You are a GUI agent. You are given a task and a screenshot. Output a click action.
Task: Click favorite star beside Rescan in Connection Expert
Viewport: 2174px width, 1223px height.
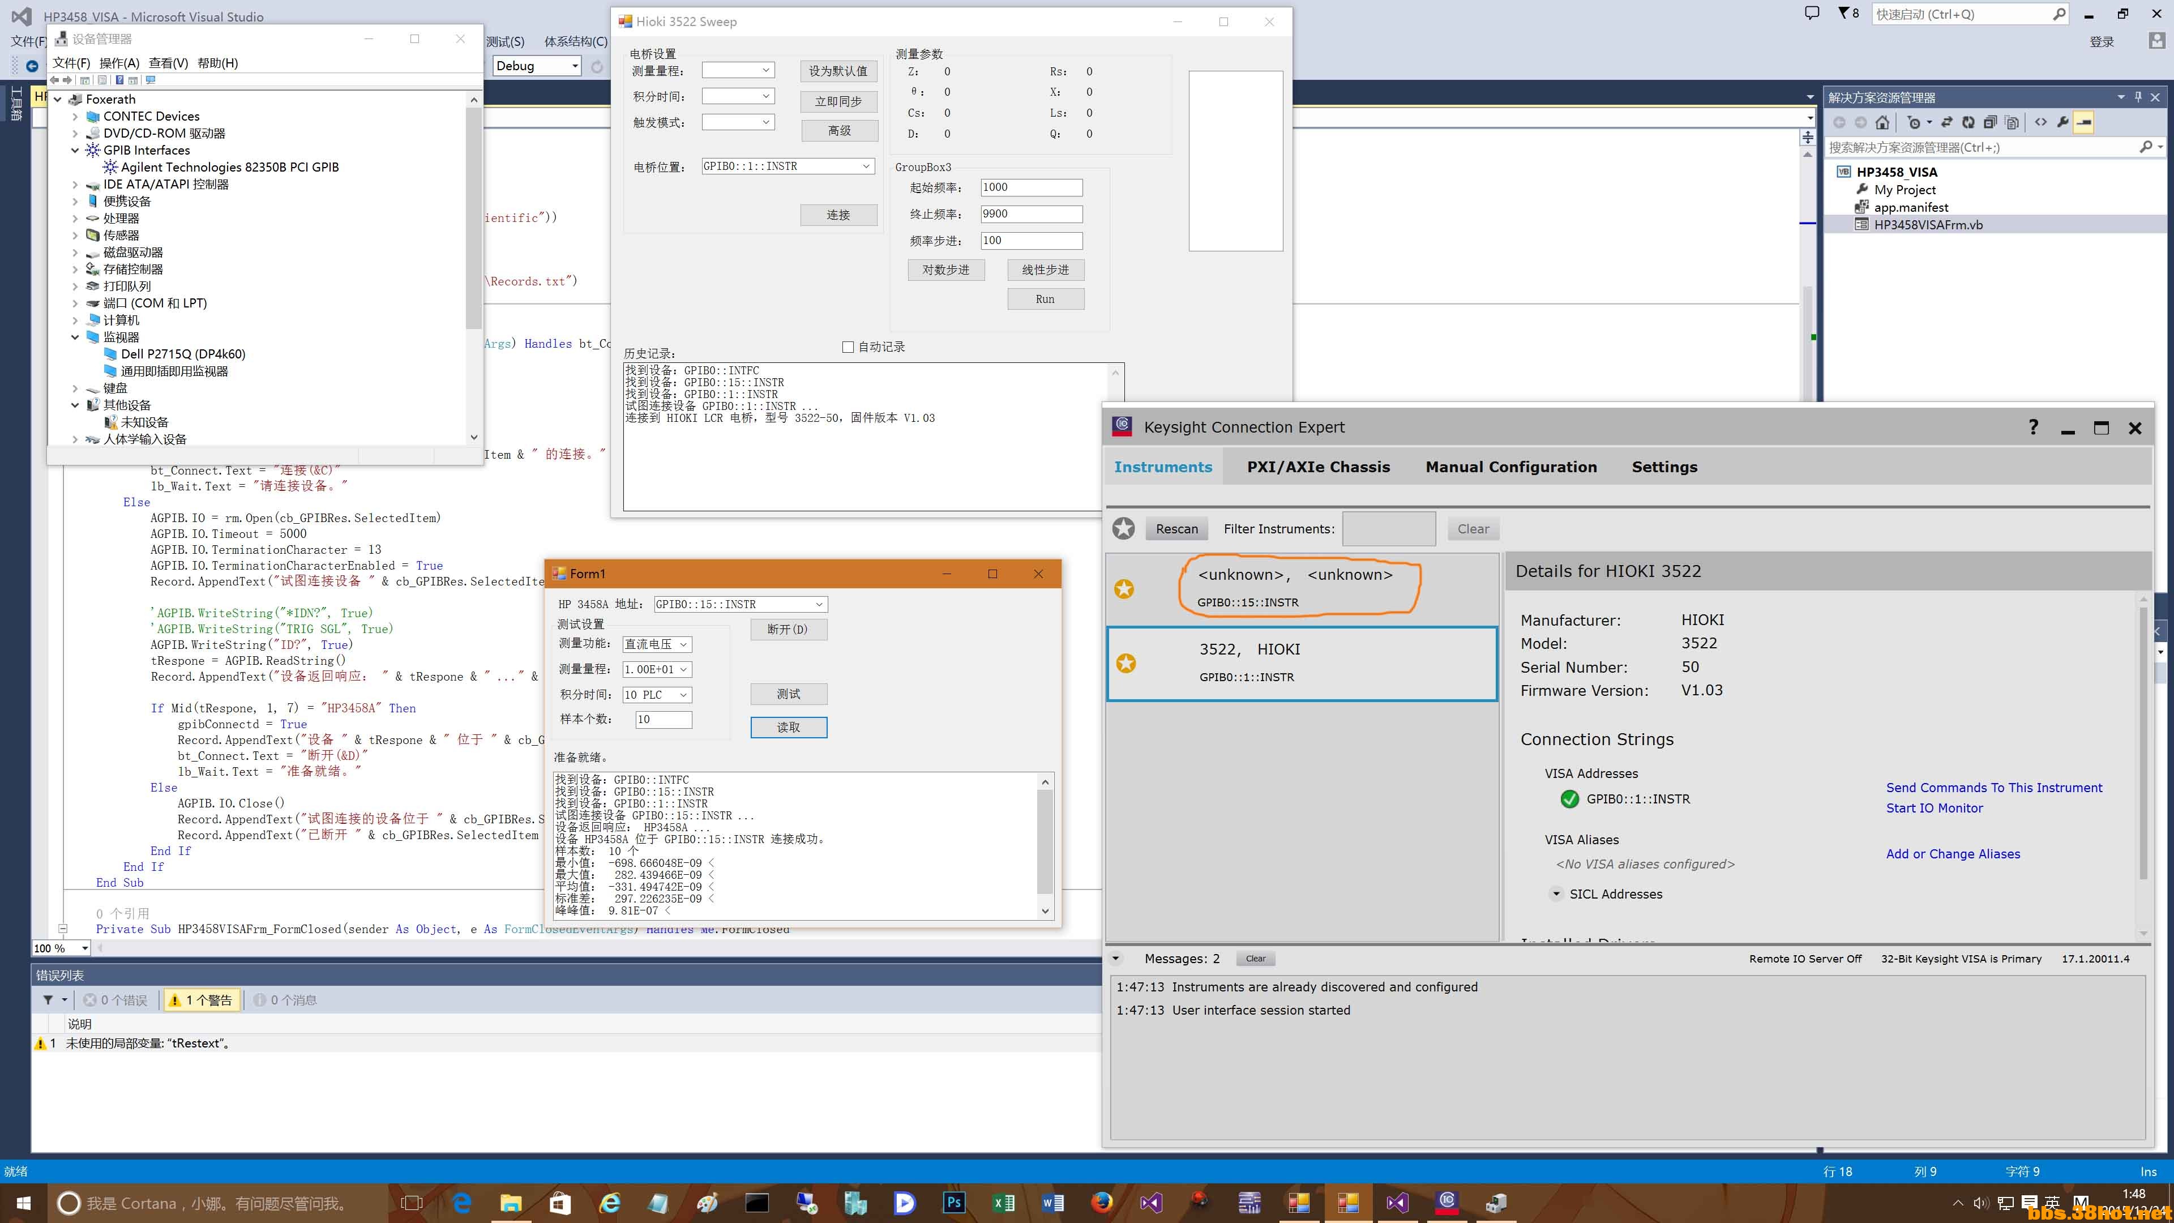tap(1123, 528)
